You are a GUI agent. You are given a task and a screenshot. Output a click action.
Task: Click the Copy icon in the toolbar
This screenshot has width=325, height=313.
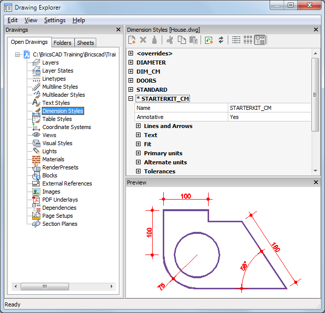click(x=181, y=40)
